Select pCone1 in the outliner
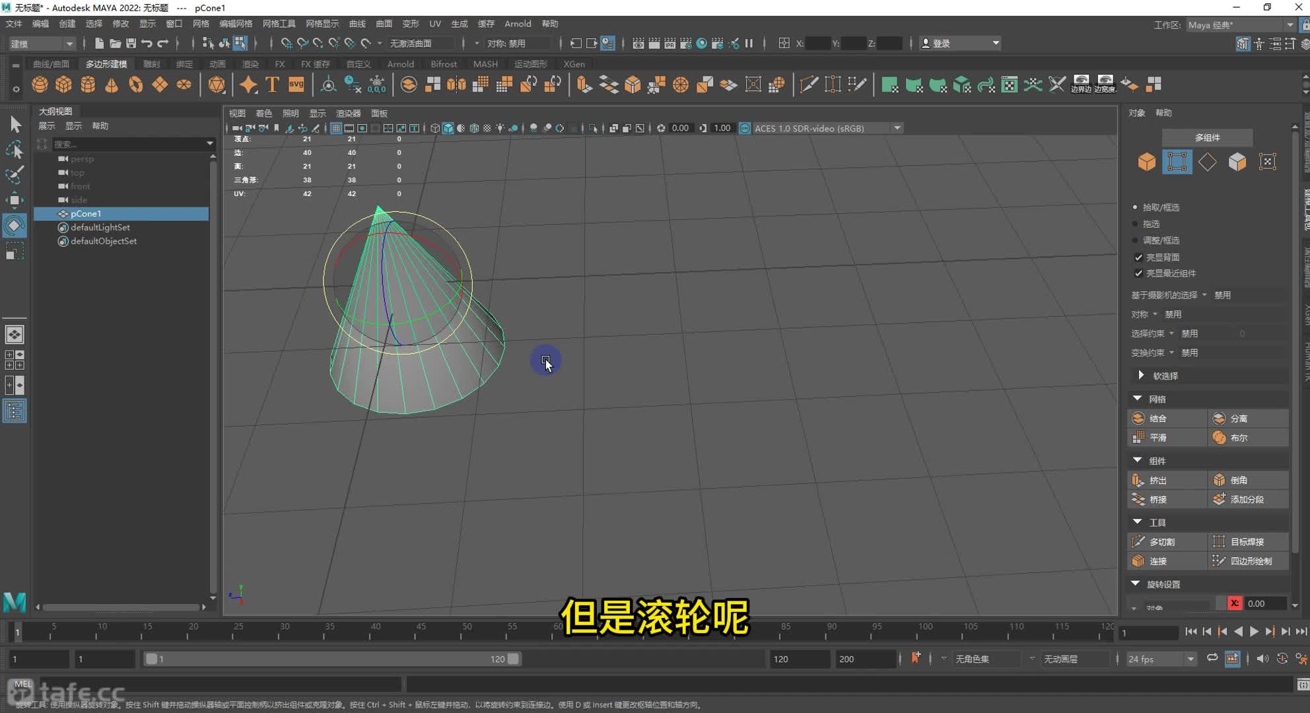1310x713 pixels. pyautogui.click(x=121, y=213)
